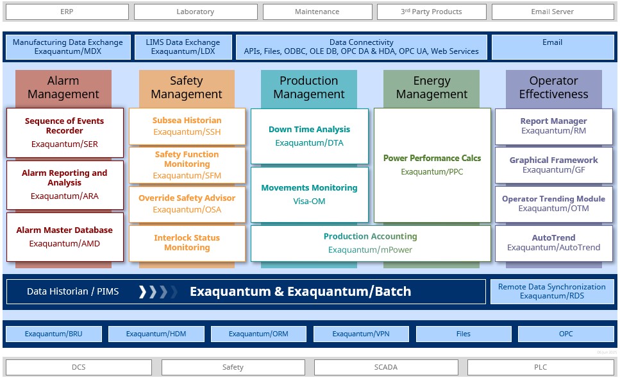
Task: Select Movements Monitoring Visa-OM card
Action: [310, 194]
